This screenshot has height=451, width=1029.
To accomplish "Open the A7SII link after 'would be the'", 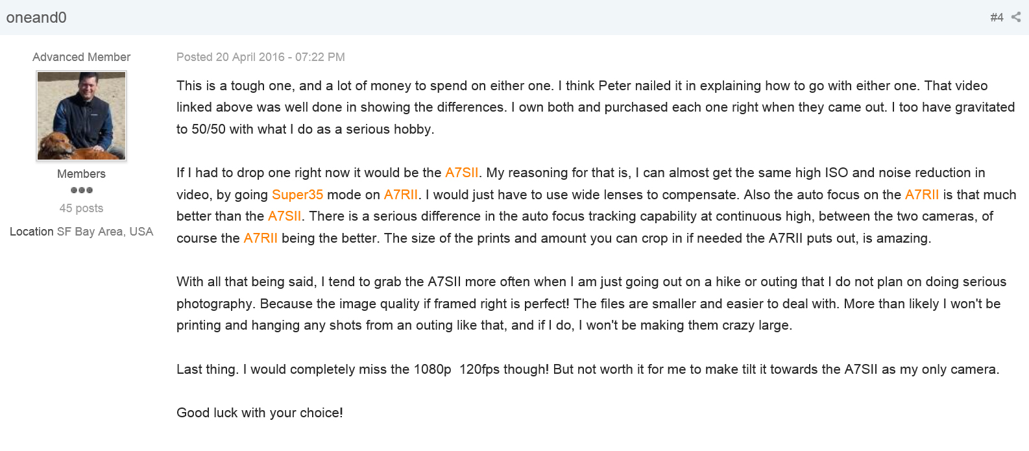I will pos(461,173).
